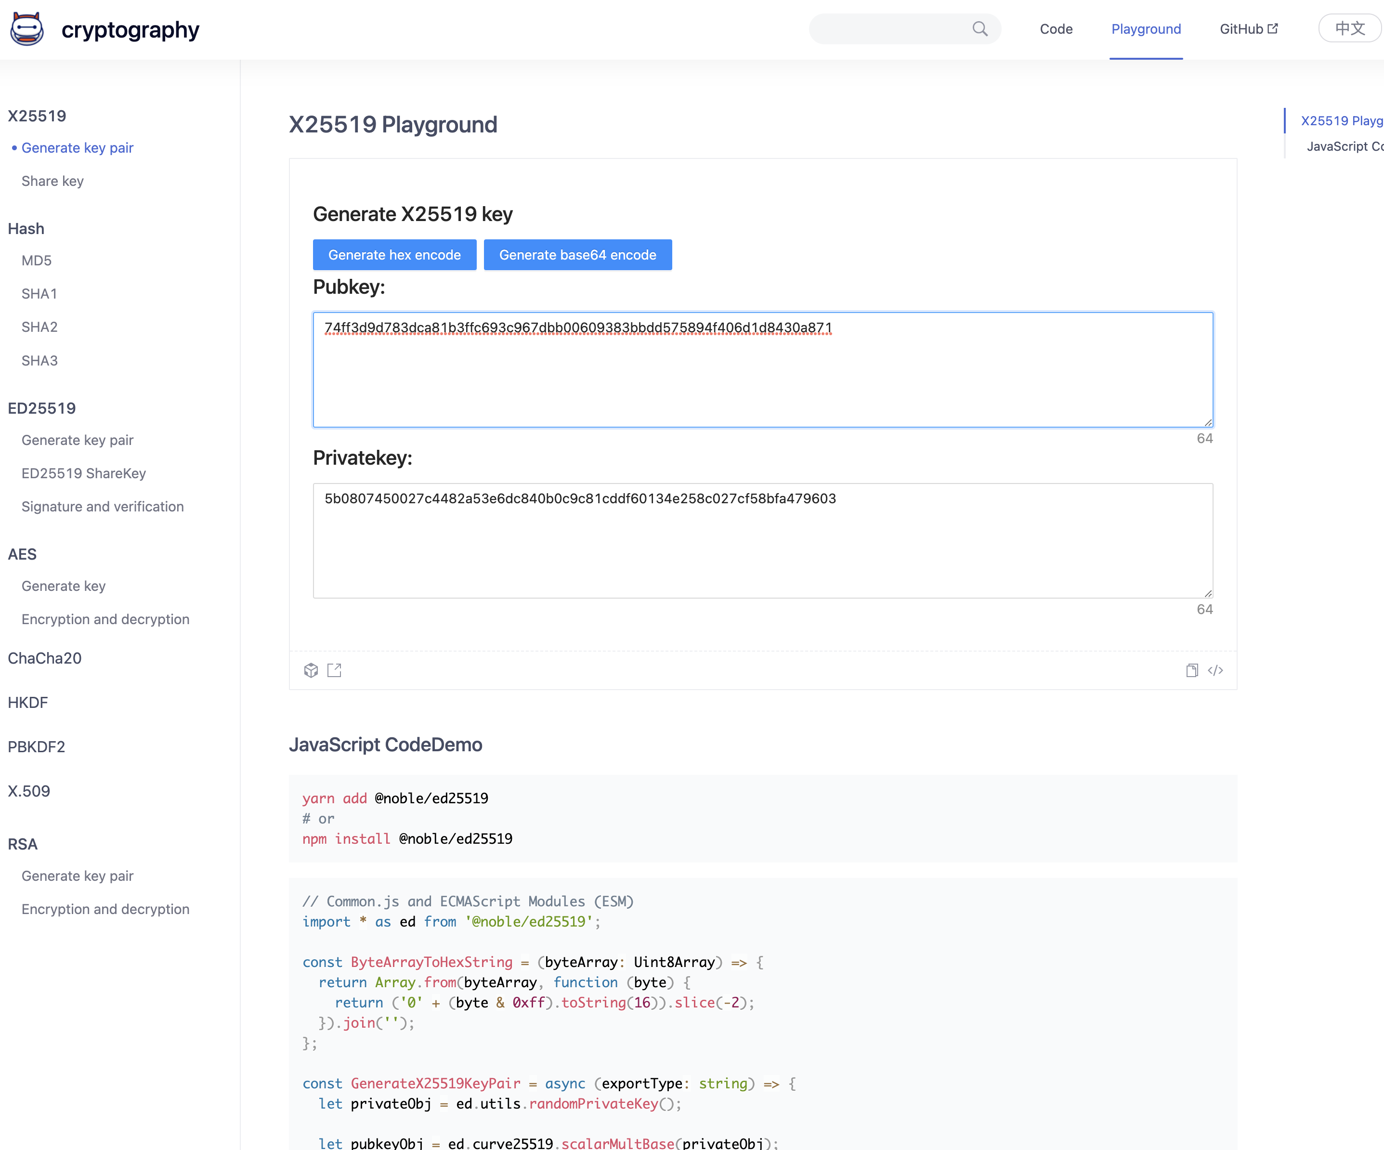
Task: Expand PBKDF2 sidebar section
Action: tap(36, 746)
